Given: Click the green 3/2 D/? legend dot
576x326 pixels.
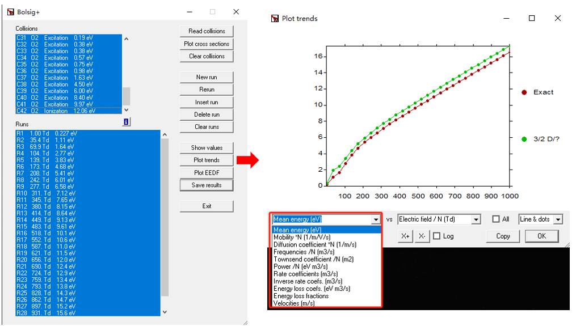Looking at the screenshot, I should pyautogui.click(x=524, y=139).
